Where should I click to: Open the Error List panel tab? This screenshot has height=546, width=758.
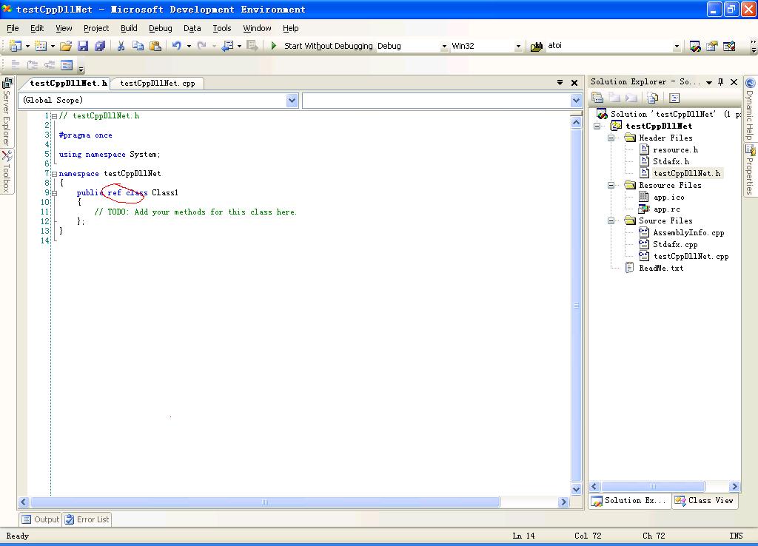click(x=87, y=519)
